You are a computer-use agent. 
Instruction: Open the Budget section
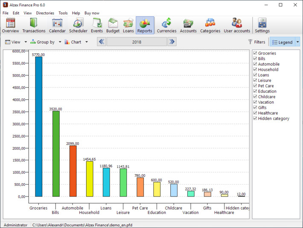[x=113, y=25]
